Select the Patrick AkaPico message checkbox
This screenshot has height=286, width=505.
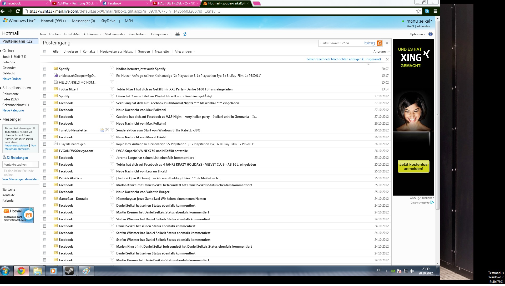[x=45, y=178]
